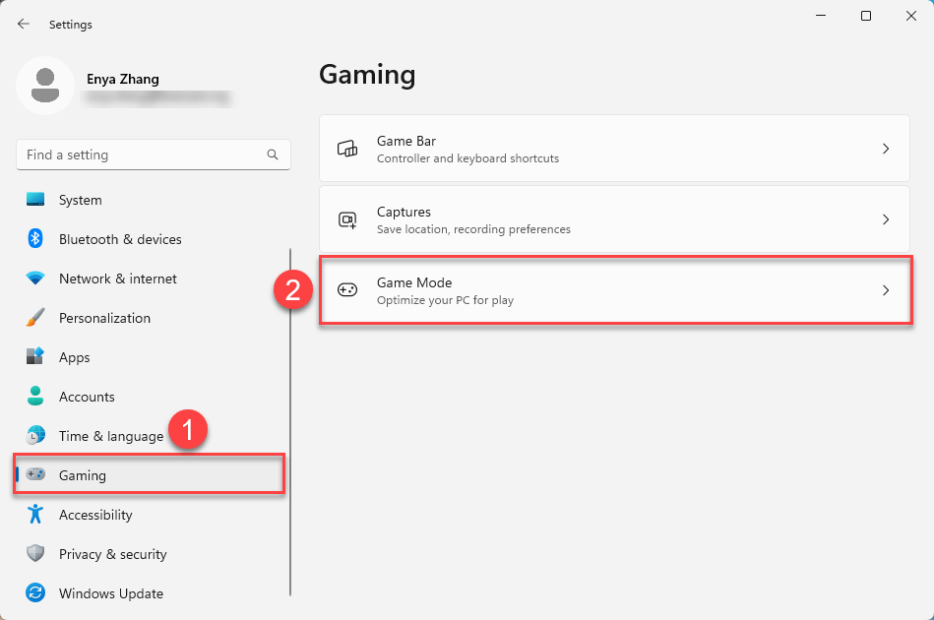
Task: Click the Apps icon in sidebar
Action: tap(35, 357)
